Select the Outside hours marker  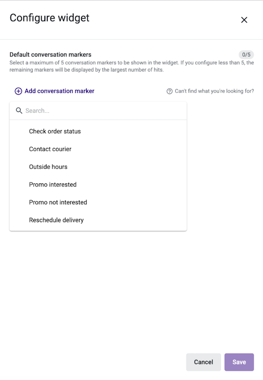[48, 167]
